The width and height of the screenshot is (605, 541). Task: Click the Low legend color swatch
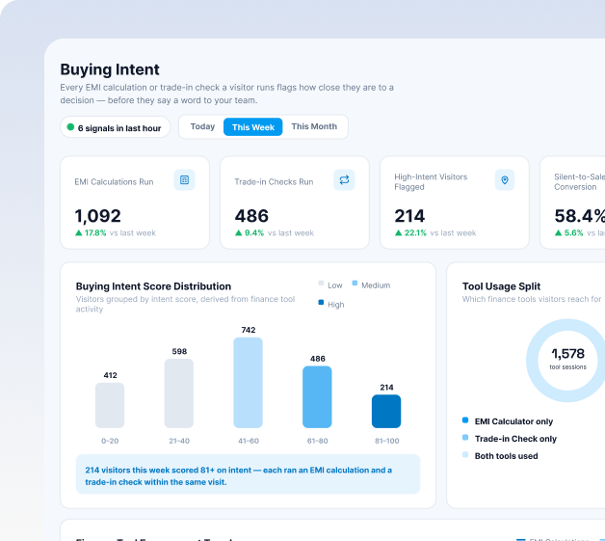click(321, 284)
